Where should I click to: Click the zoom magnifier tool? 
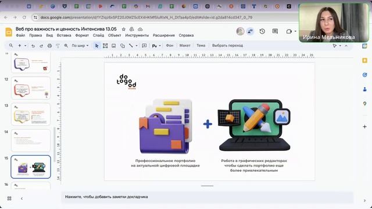click(66, 46)
